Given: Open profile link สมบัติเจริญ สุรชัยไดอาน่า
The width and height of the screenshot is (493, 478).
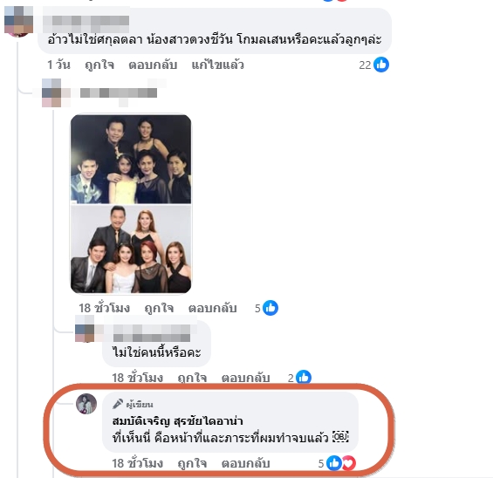Looking at the screenshot, I should [177, 420].
